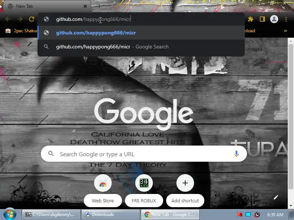Screen dimensions: 294x220
Task: Start voice search with the microphone icon
Action: 236,154
